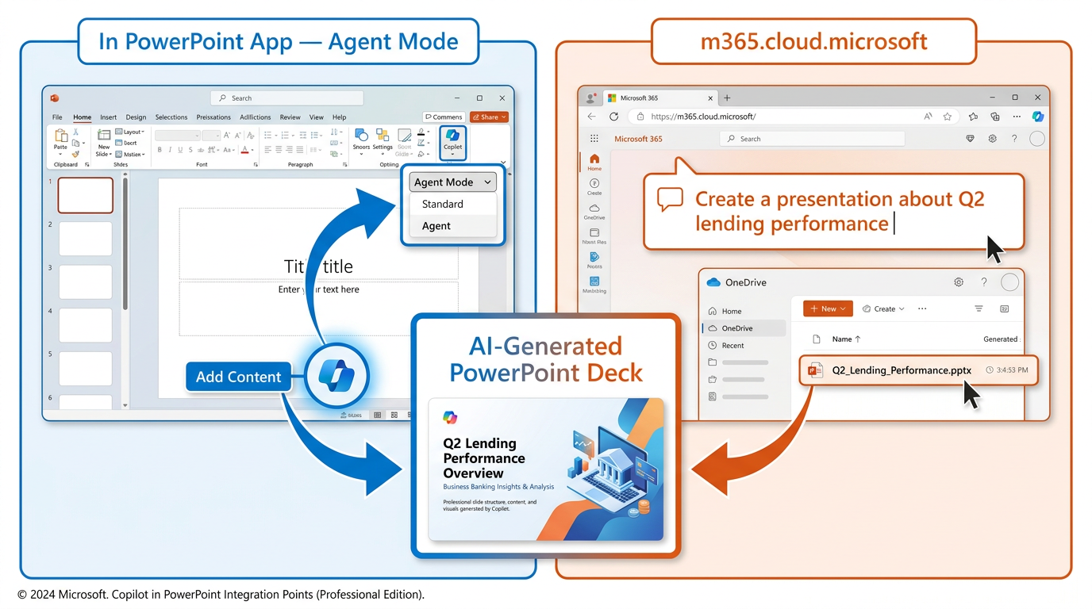This screenshot has width=1092, height=609.
Task: Switch to the Insert ribbon tab
Action: pyautogui.click(x=108, y=117)
